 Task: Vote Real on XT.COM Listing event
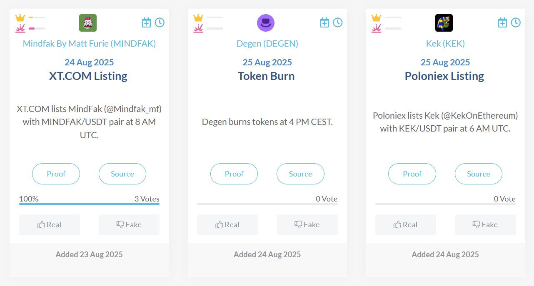tap(49, 225)
